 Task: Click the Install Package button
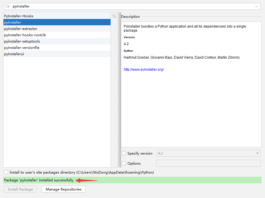(x=20, y=189)
